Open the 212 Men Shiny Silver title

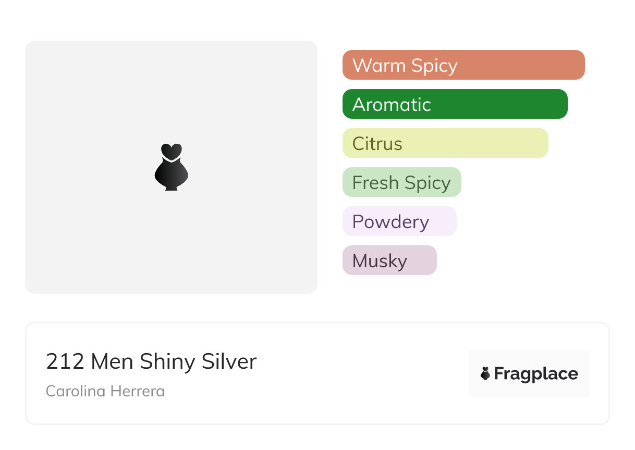pos(151,361)
